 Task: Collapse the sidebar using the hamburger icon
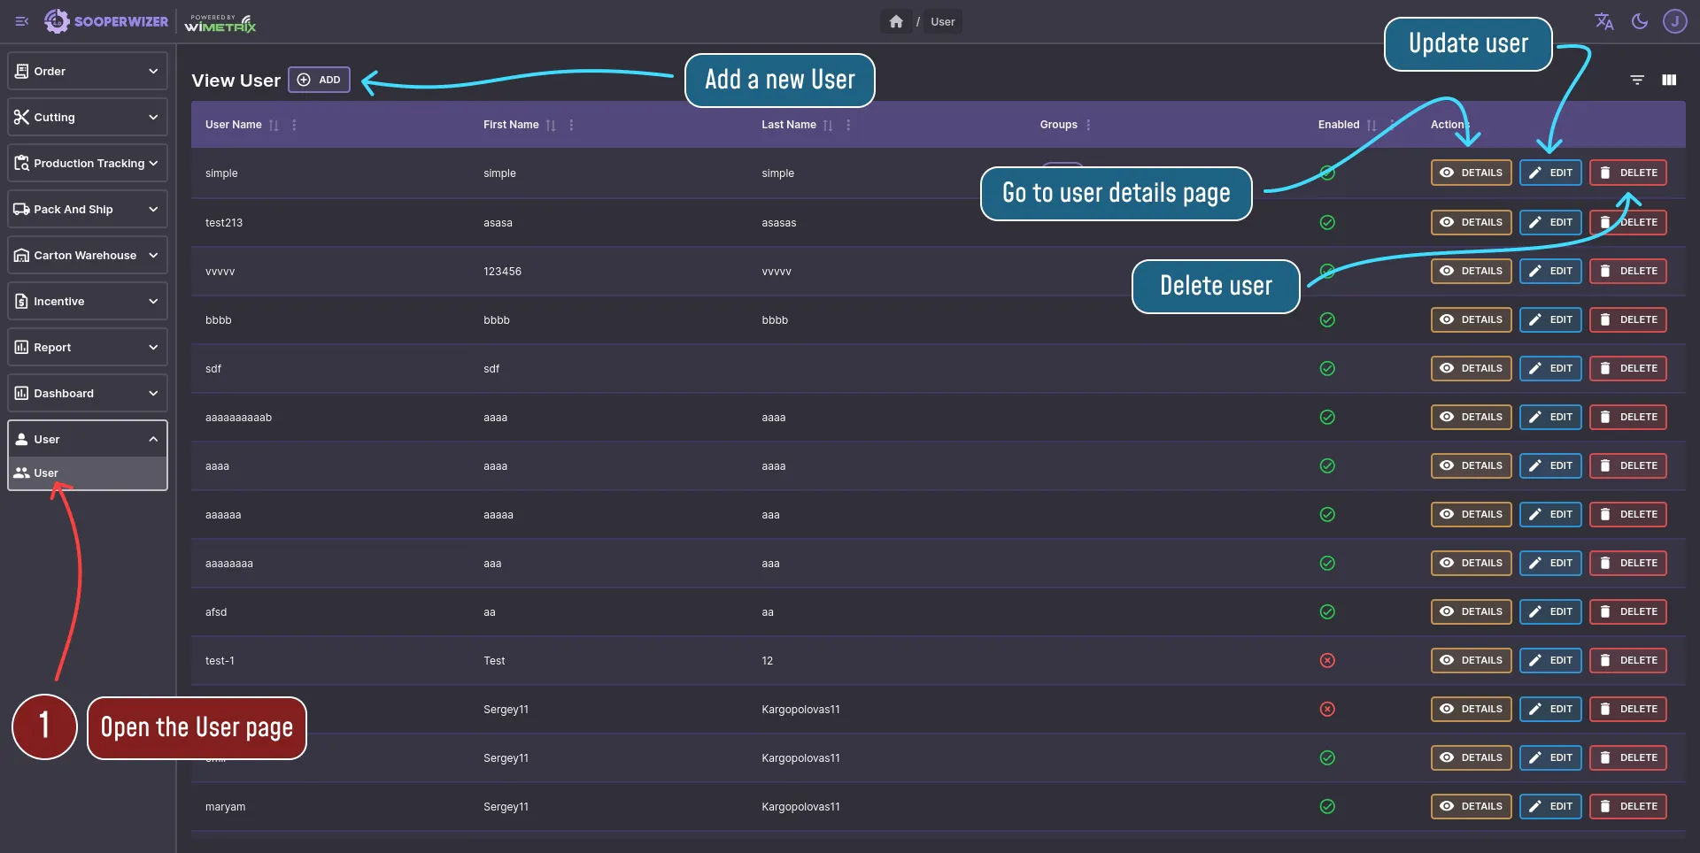click(x=22, y=21)
